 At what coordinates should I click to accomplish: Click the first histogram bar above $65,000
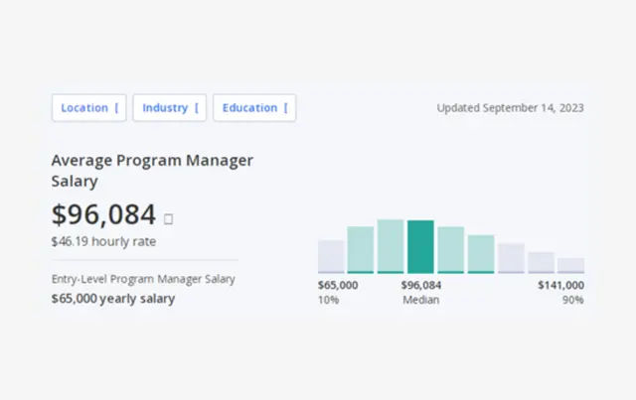331,256
